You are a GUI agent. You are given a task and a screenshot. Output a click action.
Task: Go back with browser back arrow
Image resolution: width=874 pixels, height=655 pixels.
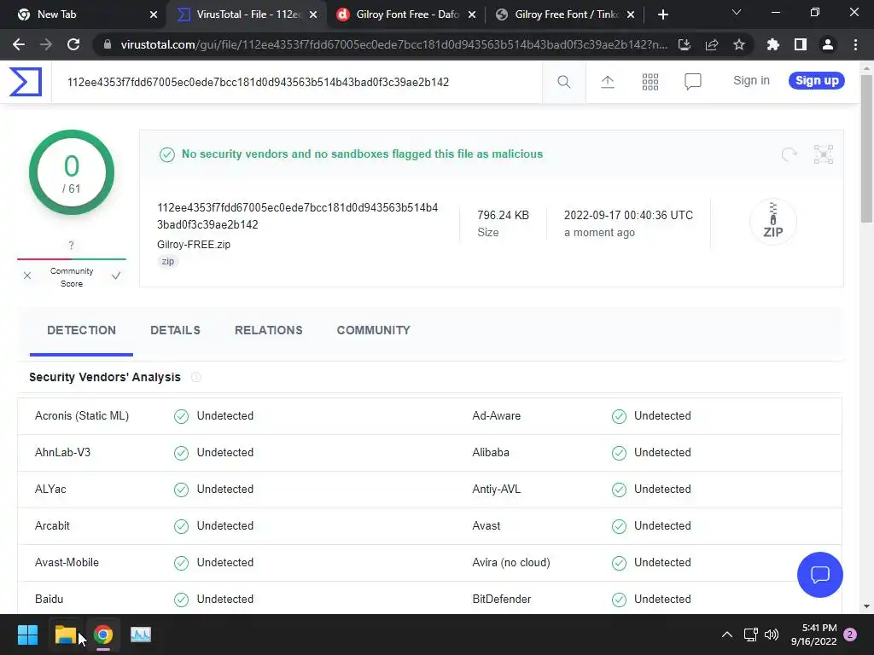pos(19,44)
